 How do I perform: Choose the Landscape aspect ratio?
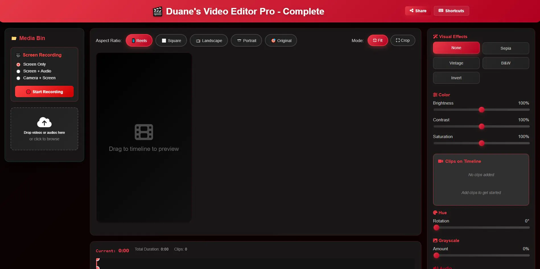tap(209, 41)
